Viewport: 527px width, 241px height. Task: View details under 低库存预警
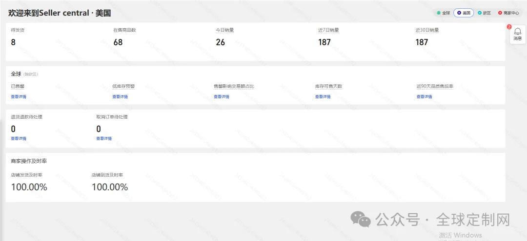pos(120,96)
